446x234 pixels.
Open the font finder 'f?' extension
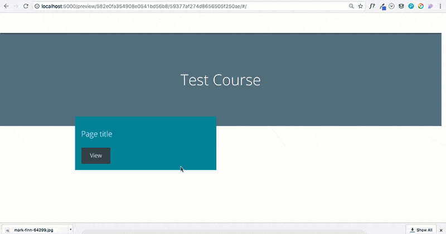pos(372,6)
